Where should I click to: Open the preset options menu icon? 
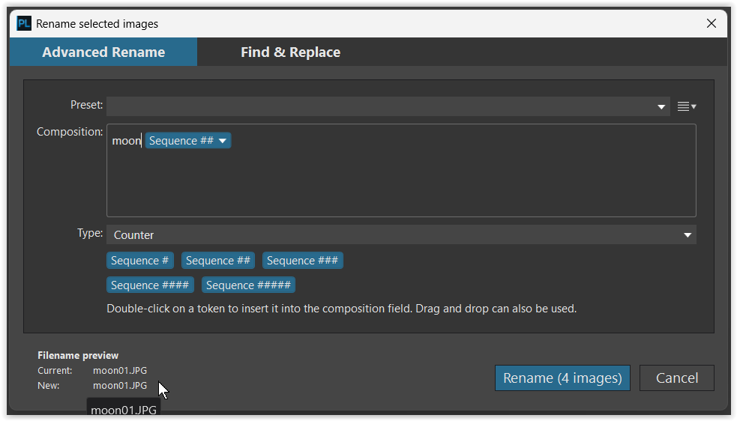click(x=686, y=106)
